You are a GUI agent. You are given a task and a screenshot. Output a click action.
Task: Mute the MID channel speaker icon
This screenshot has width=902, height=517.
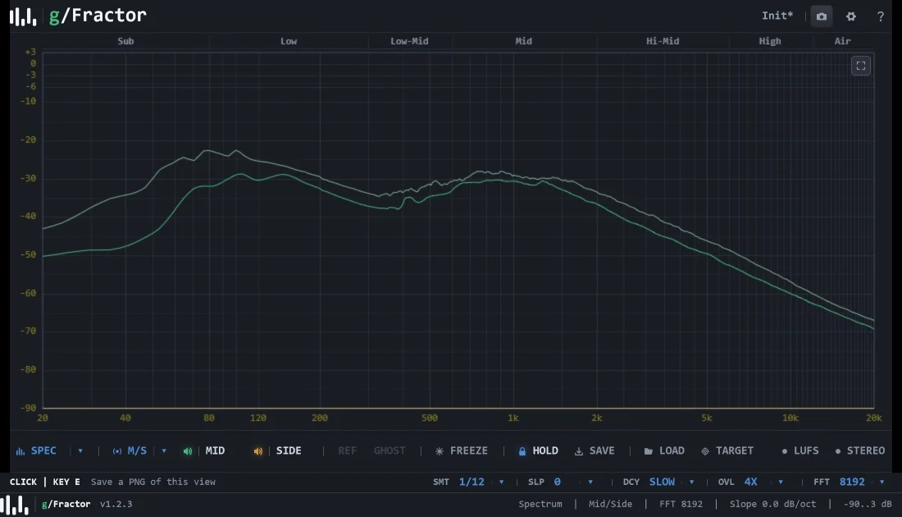pyautogui.click(x=188, y=451)
